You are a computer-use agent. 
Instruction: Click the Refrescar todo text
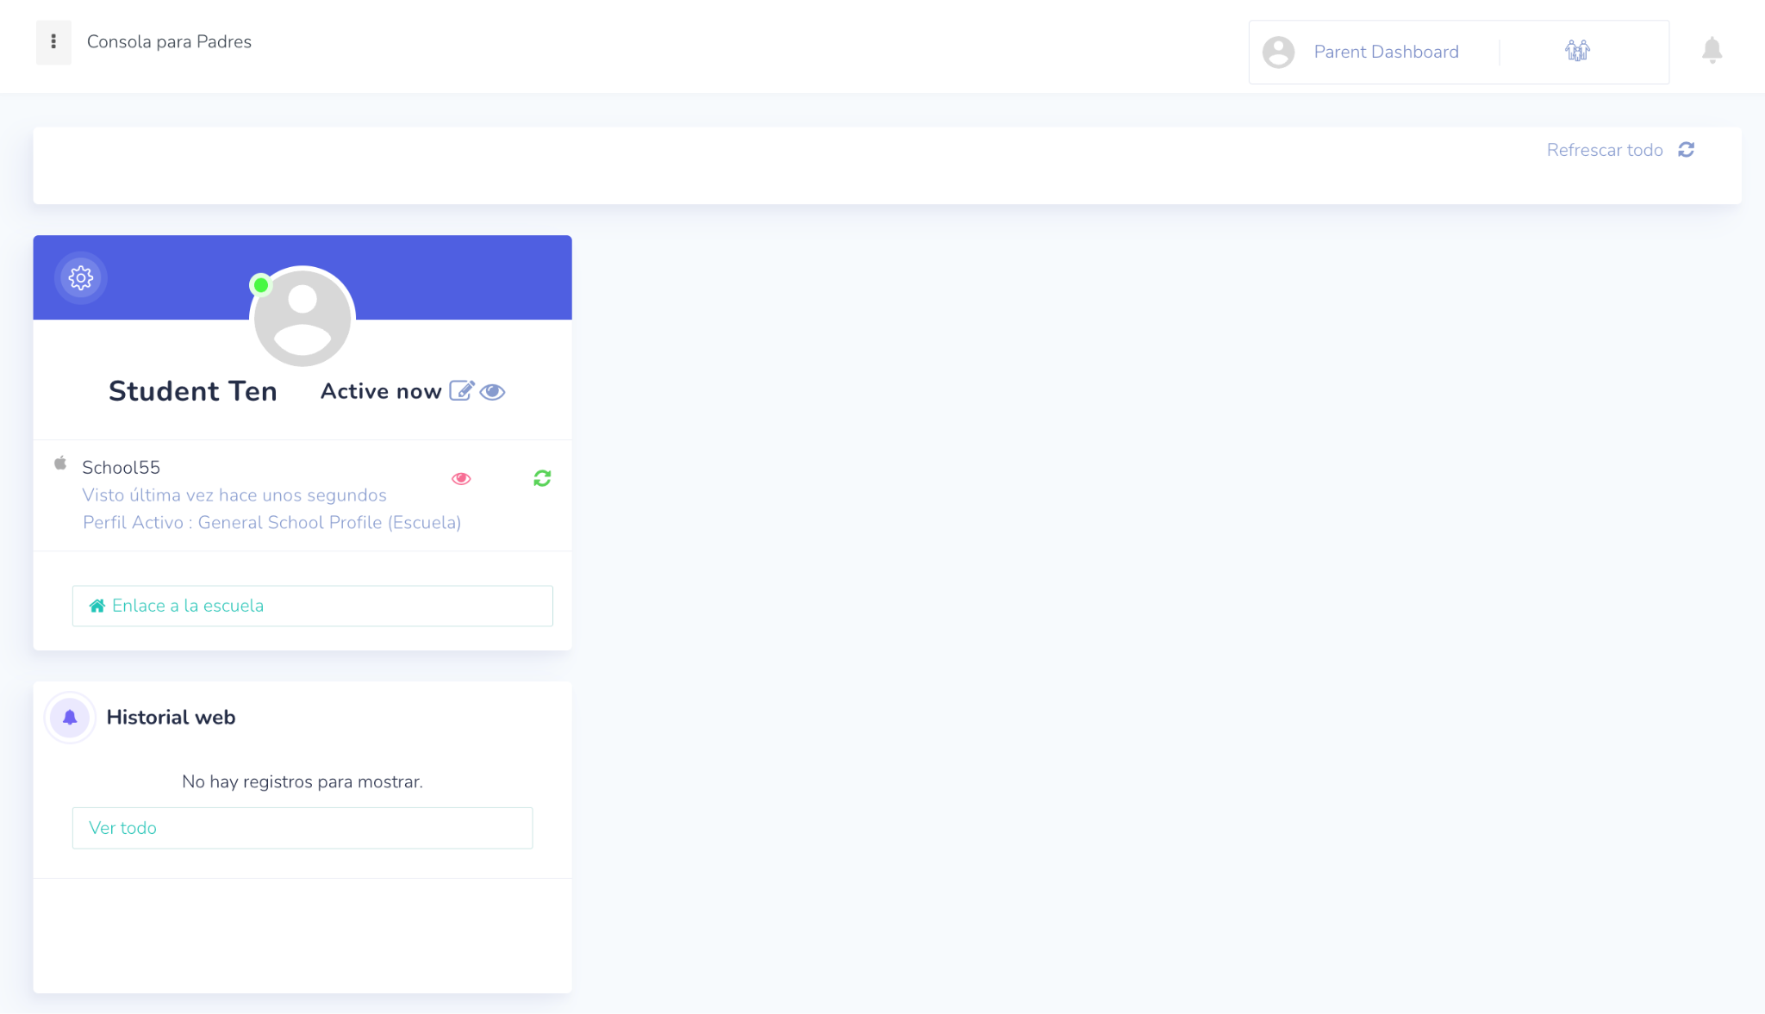[1604, 151]
